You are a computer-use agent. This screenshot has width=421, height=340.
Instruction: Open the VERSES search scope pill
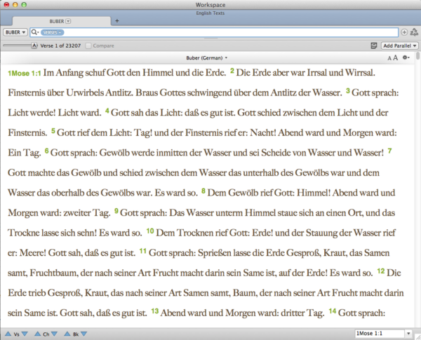pyautogui.click(x=52, y=32)
